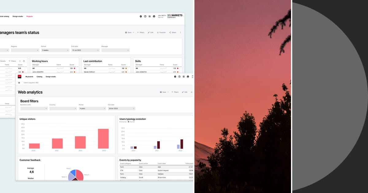The image size is (368, 193).
Task: Open the Country dropdown in Board filters
Action: [63, 108]
